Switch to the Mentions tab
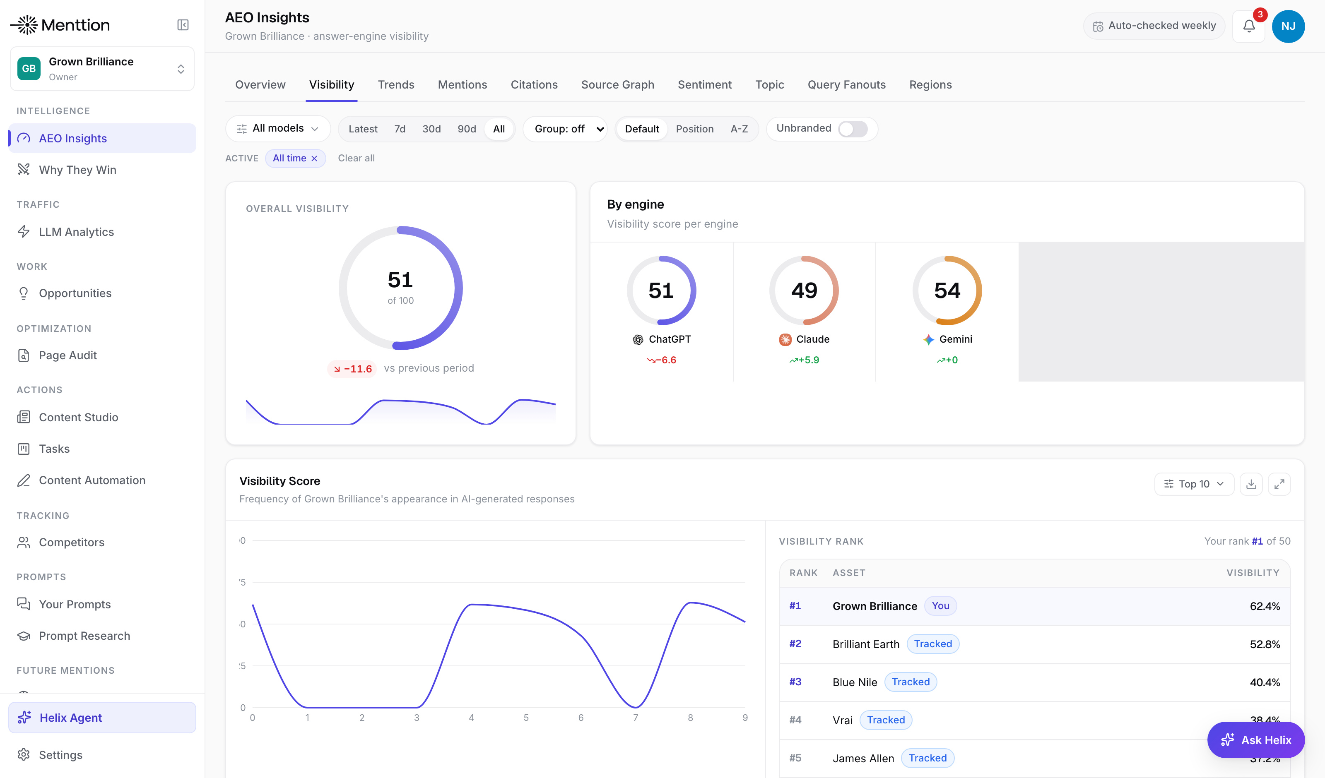This screenshot has width=1325, height=778. pyautogui.click(x=462, y=85)
